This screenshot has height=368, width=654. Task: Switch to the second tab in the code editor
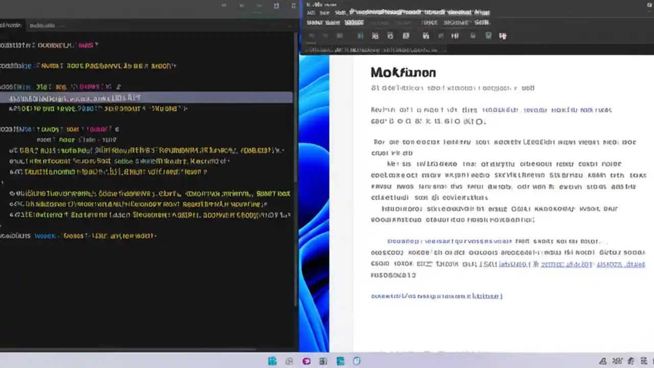[42, 25]
